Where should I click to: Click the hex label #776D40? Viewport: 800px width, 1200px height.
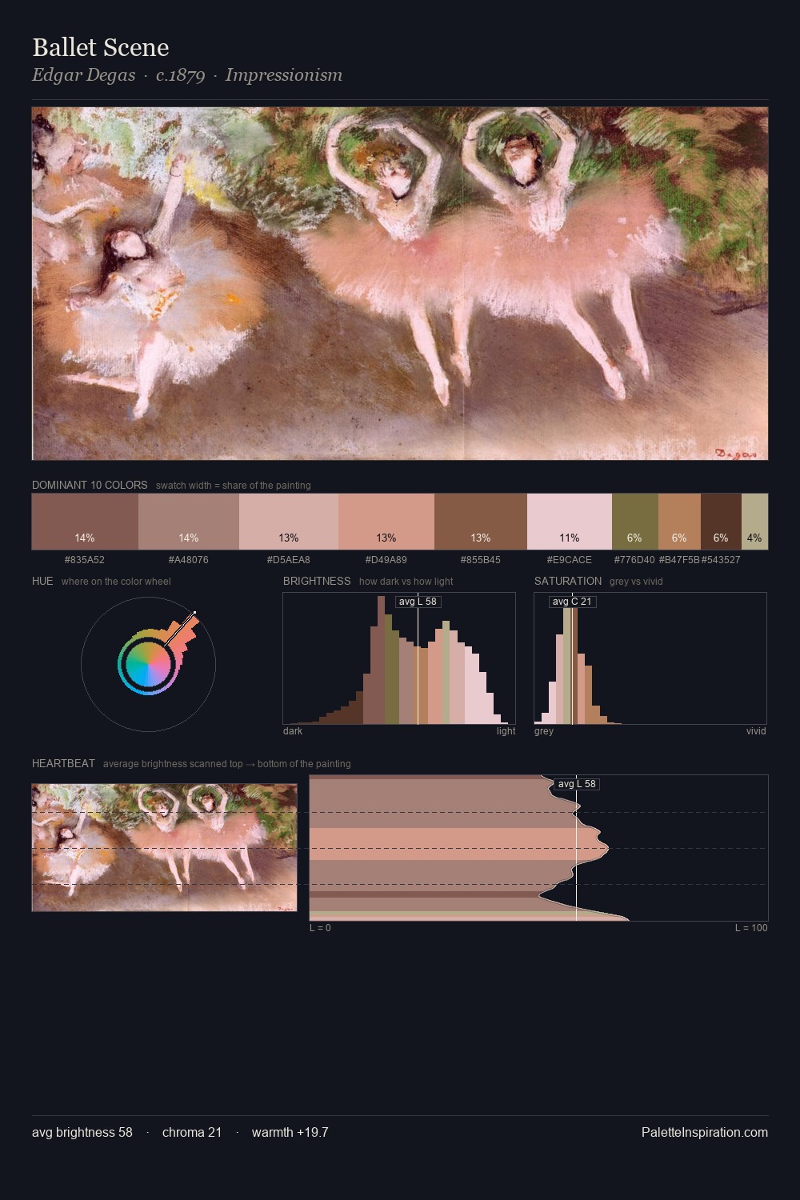pyautogui.click(x=634, y=560)
